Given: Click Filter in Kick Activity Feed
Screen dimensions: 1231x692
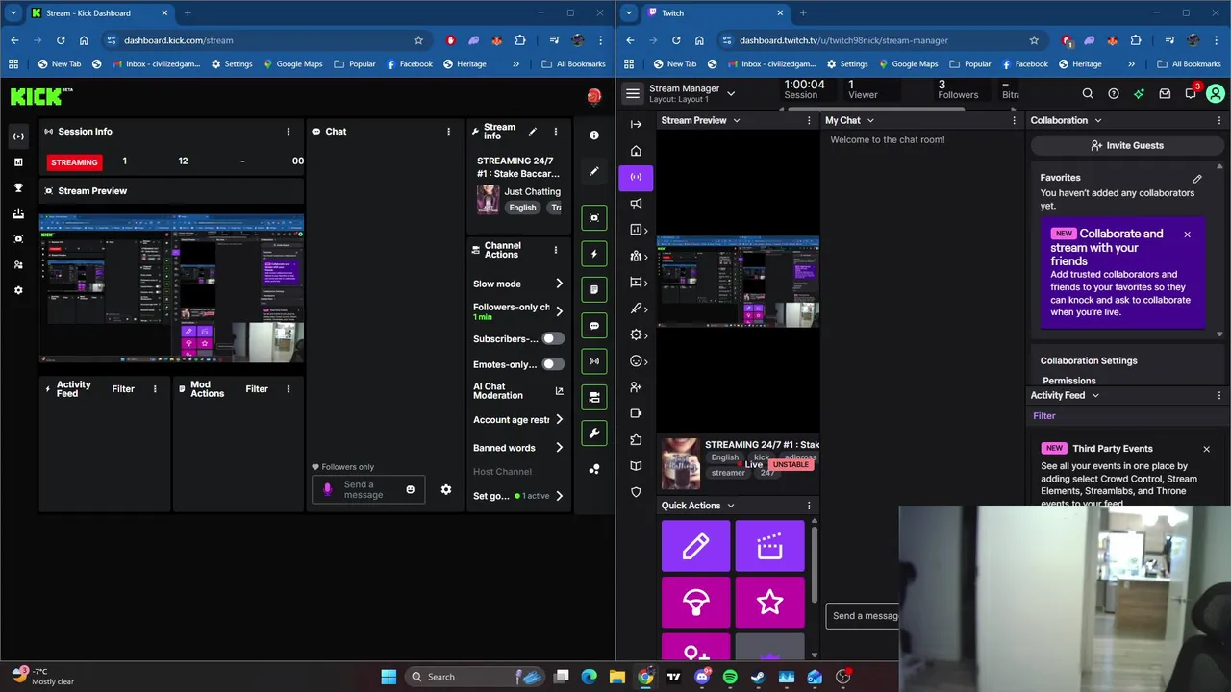Looking at the screenshot, I should tap(123, 389).
